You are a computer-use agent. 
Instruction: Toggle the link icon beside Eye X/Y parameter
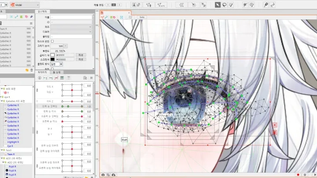(37, 132)
